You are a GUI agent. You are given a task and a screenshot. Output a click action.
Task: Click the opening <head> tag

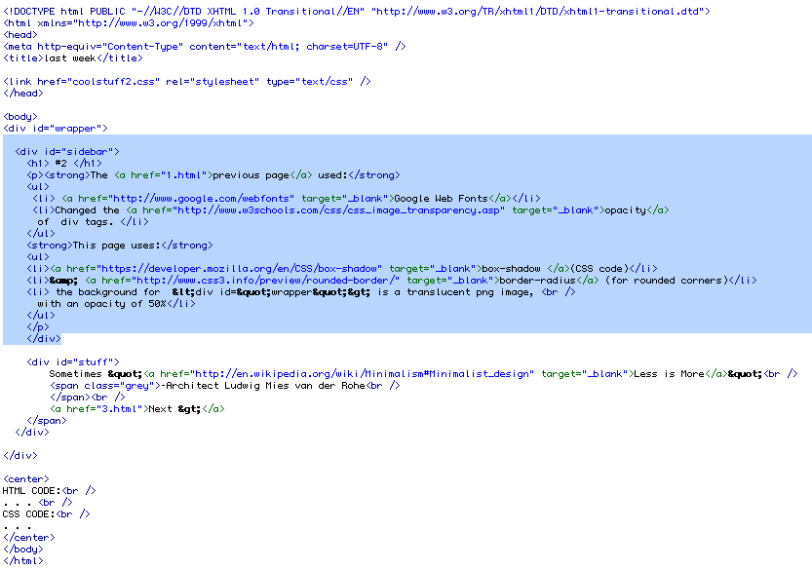pyautogui.click(x=20, y=35)
